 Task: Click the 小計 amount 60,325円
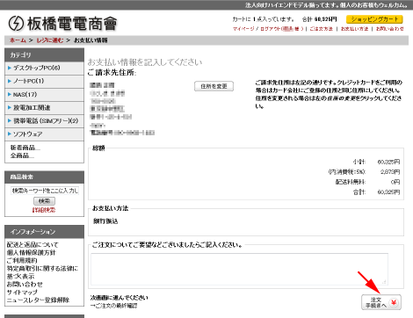pyautogui.click(x=388, y=162)
